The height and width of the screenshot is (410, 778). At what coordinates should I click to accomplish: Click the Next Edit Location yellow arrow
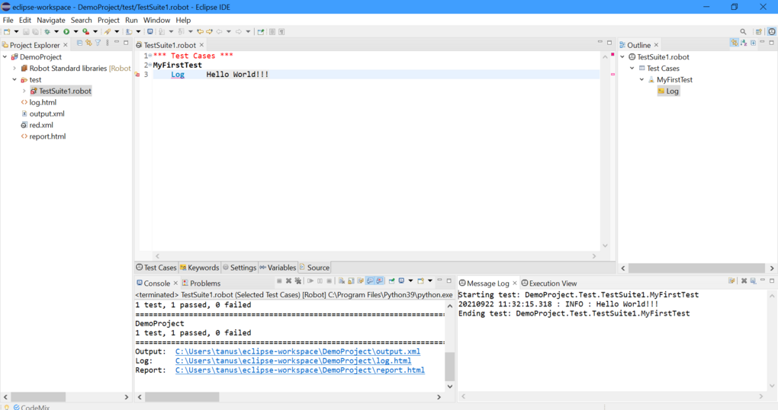coord(209,32)
